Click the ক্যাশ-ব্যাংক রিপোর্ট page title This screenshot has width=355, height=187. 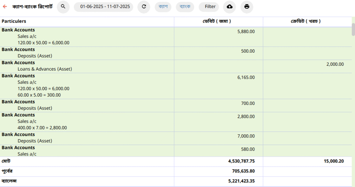coord(32,7)
